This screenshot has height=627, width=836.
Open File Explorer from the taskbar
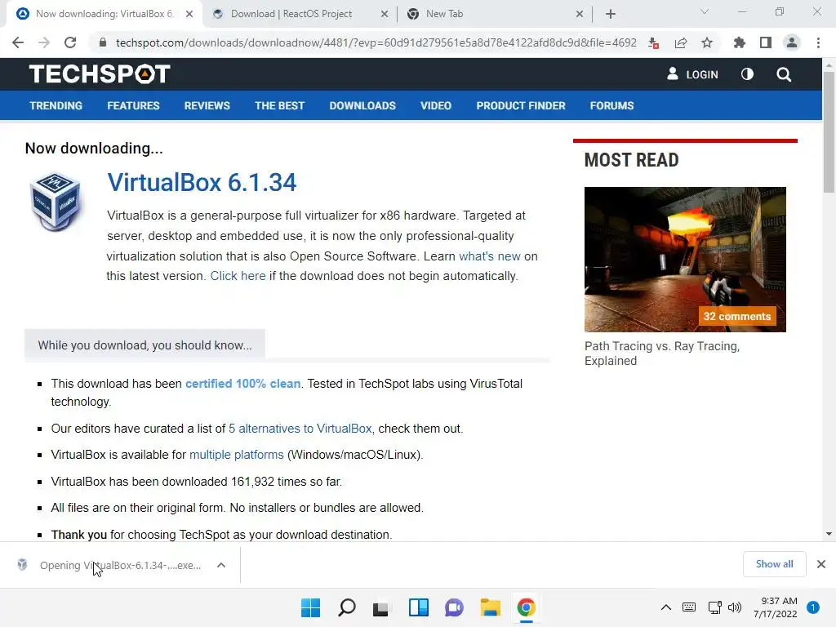click(x=490, y=607)
